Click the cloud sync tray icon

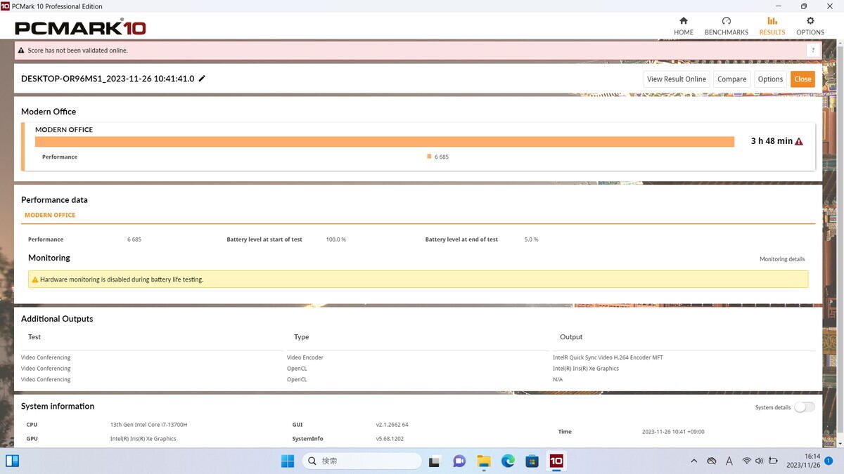712,461
